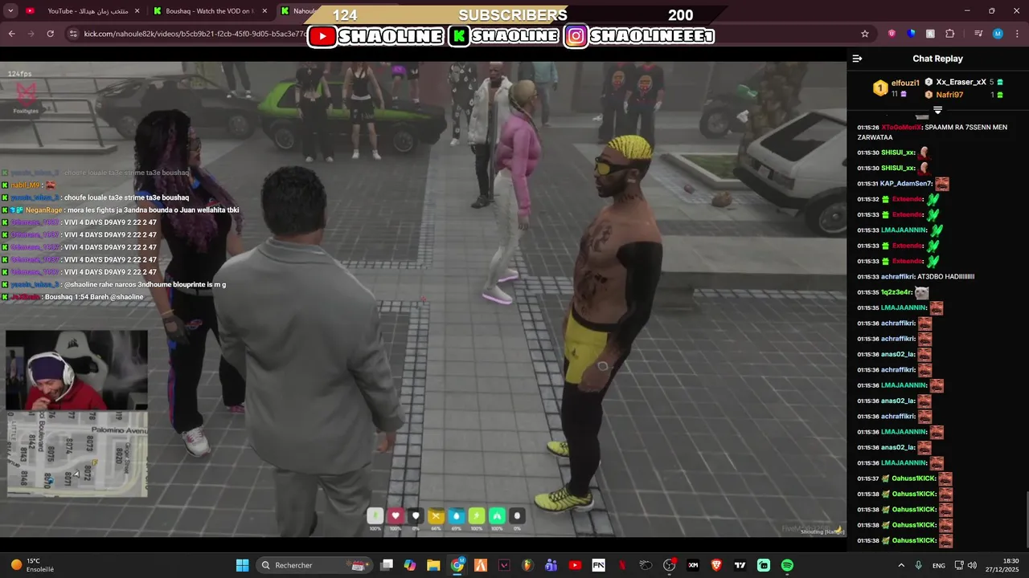
Task: Open File Explorer from the taskbar
Action: [433, 565]
